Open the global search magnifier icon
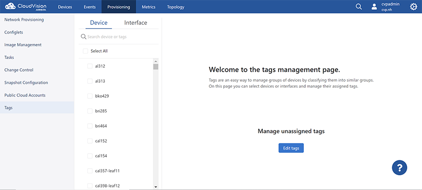Screen dimensions: 422x190 click(x=359, y=7)
